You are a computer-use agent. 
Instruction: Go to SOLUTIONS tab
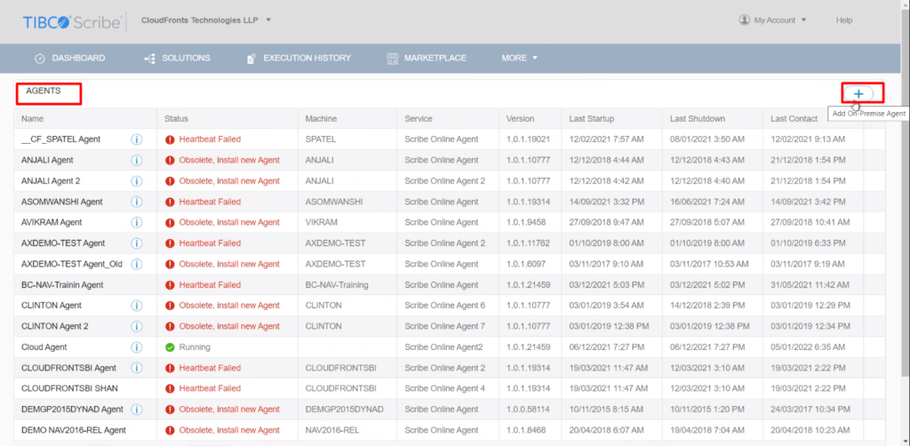coord(186,58)
